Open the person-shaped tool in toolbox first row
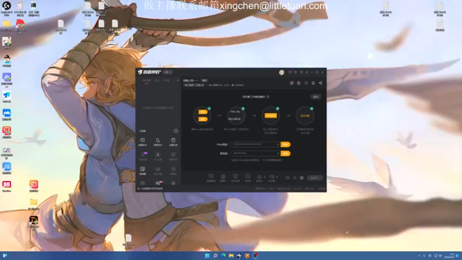This screenshot has width=462, height=260. pyautogui.click(x=158, y=142)
